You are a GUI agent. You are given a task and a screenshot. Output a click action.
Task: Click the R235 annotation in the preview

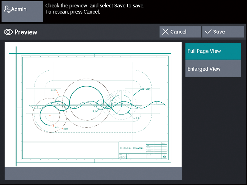(66, 129)
